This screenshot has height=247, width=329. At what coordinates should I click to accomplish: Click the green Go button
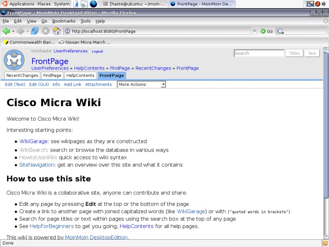(266, 31)
